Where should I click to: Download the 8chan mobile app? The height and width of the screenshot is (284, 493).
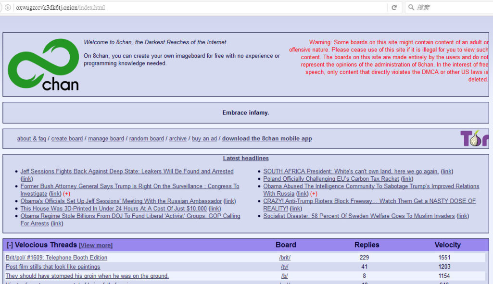(x=266, y=139)
